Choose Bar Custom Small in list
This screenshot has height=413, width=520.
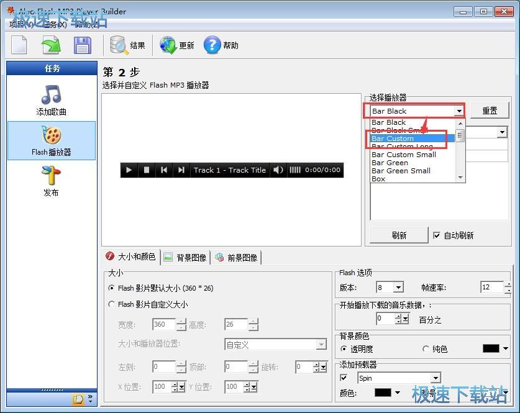click(413, 155)
